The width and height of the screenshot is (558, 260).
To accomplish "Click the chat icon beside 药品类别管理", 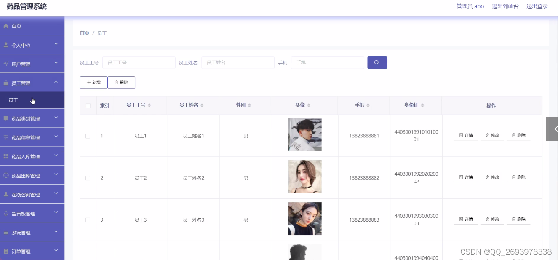I will (x=6, y=118).
